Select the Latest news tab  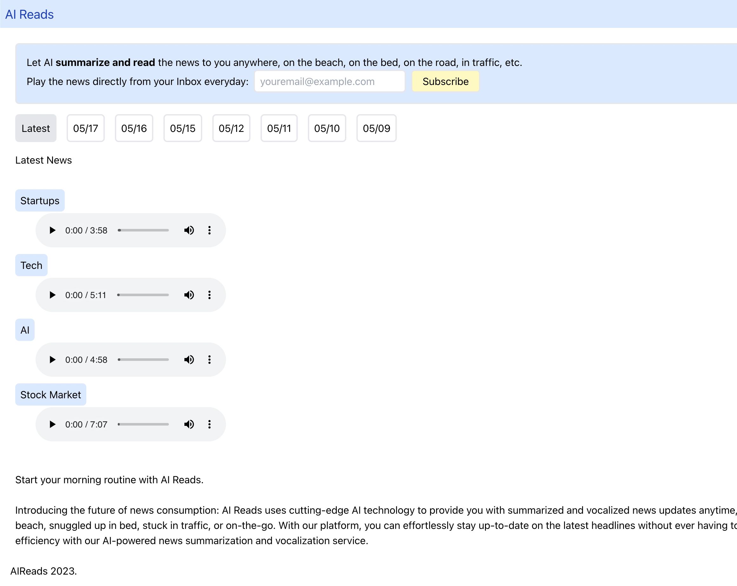pyautogui.click(x=36, y=128)
